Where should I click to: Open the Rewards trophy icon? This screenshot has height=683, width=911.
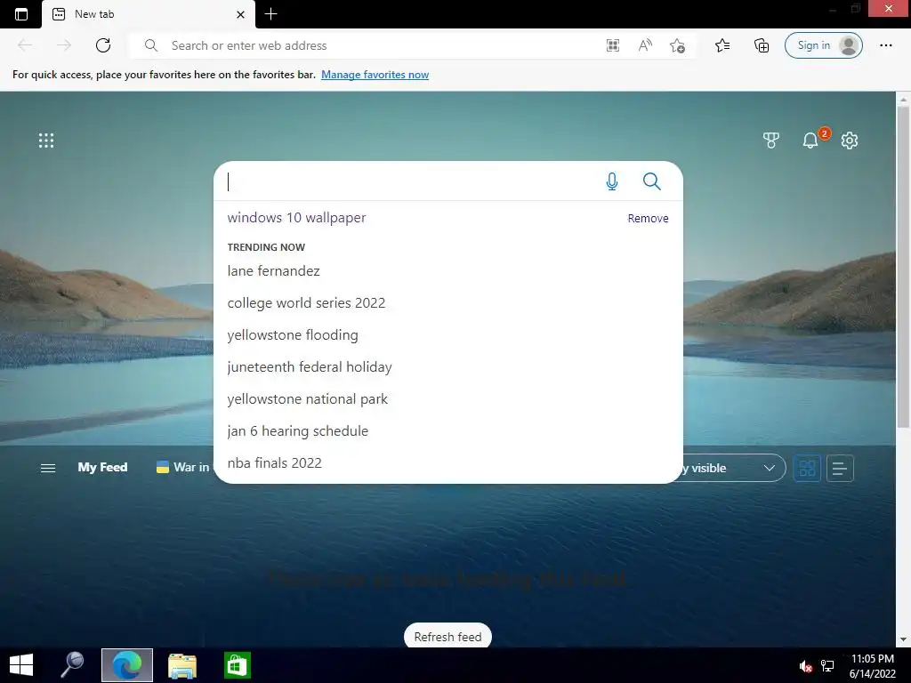[x=771, y=140]
